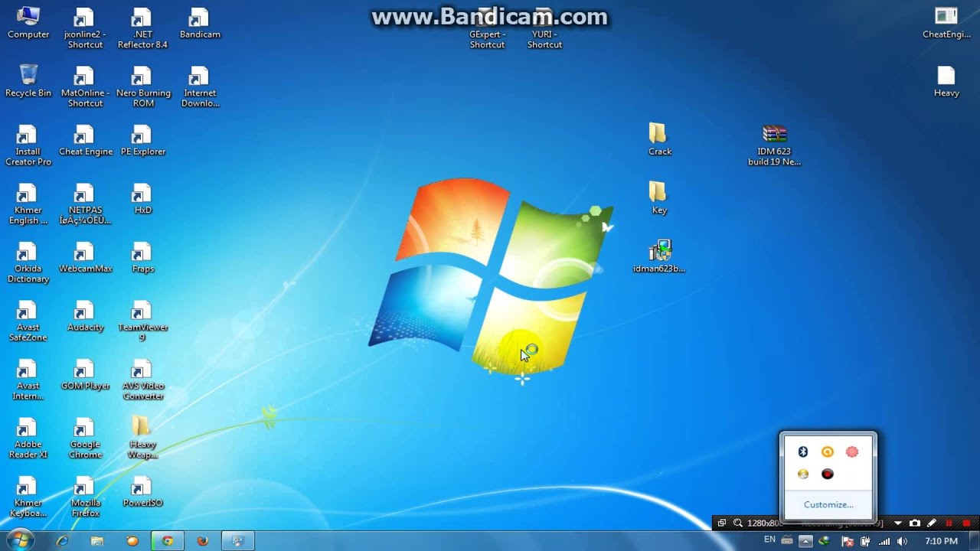Open Internet Explorer from taskbar

tap(62, 541)
